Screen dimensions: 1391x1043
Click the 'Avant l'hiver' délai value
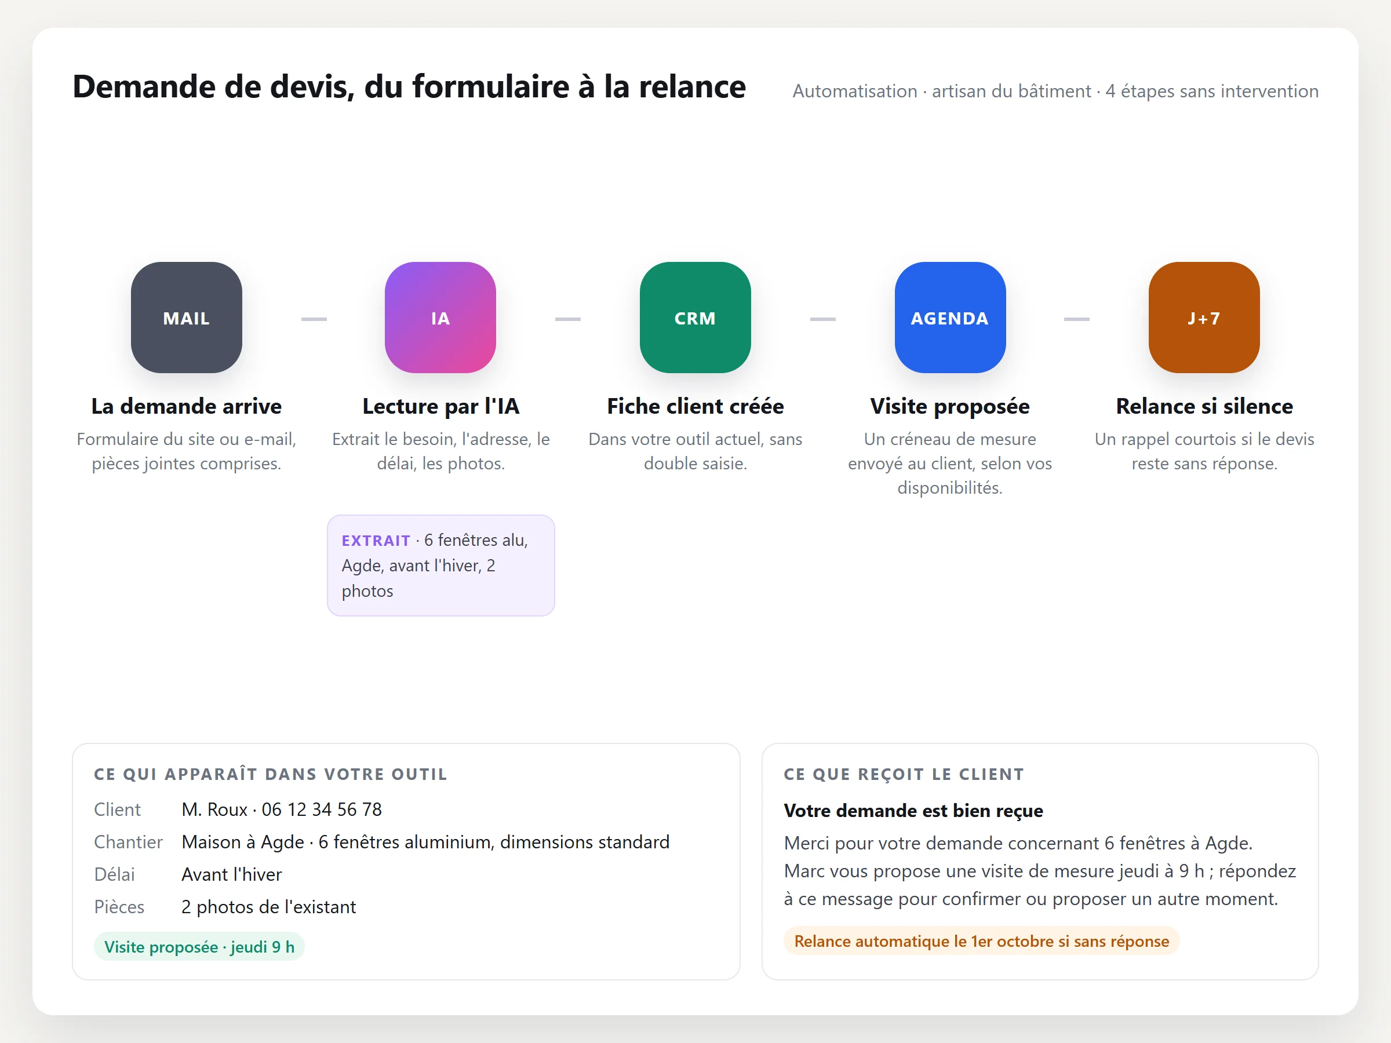click(231, 874)
